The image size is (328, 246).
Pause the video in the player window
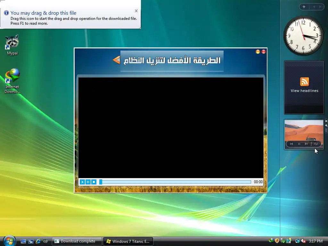(x=88, y=182)
